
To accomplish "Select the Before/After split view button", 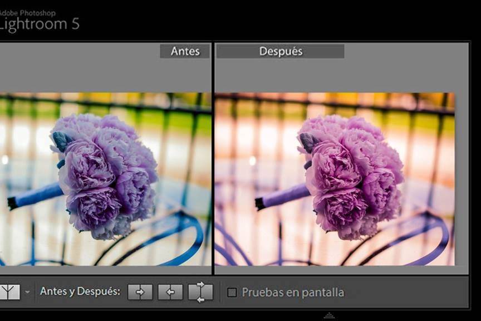I will pos(9,292).
